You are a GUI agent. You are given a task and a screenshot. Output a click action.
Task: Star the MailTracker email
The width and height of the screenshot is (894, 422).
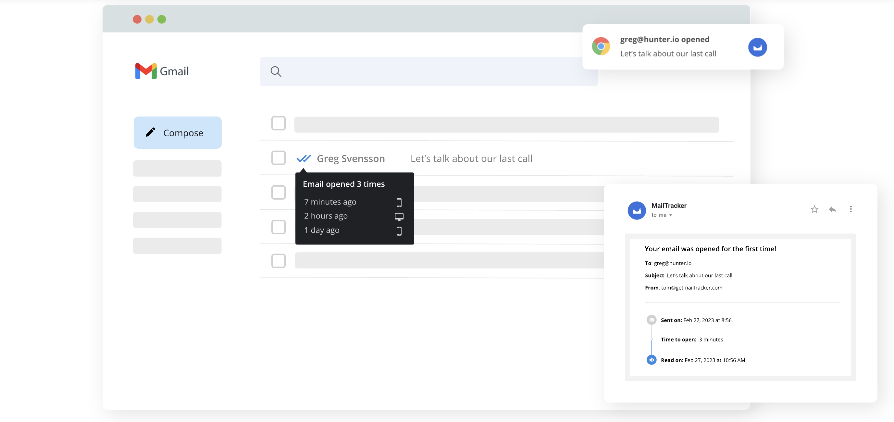click(x=814, y=209)
